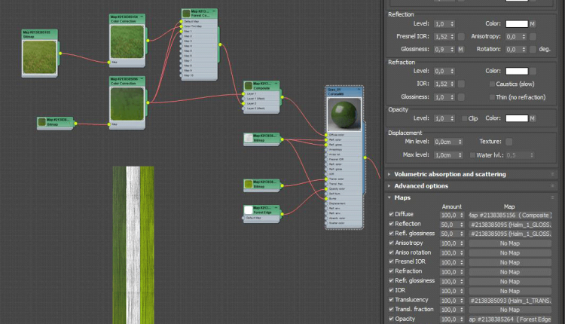Click the Composite node thumbnail icon
This screenshot has width=565, height=324.
[248, 85]
